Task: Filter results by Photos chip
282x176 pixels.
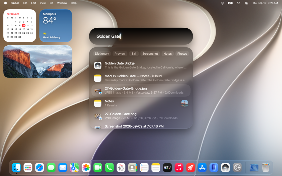Action: coord(182,54)
